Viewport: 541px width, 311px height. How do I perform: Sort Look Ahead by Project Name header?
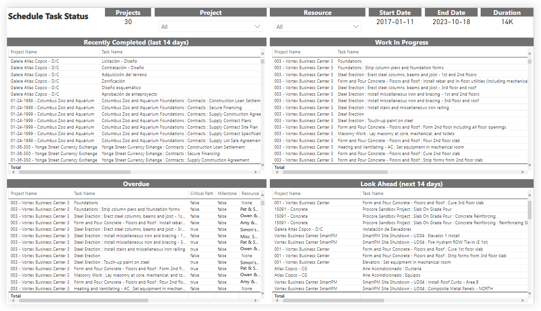287,194
